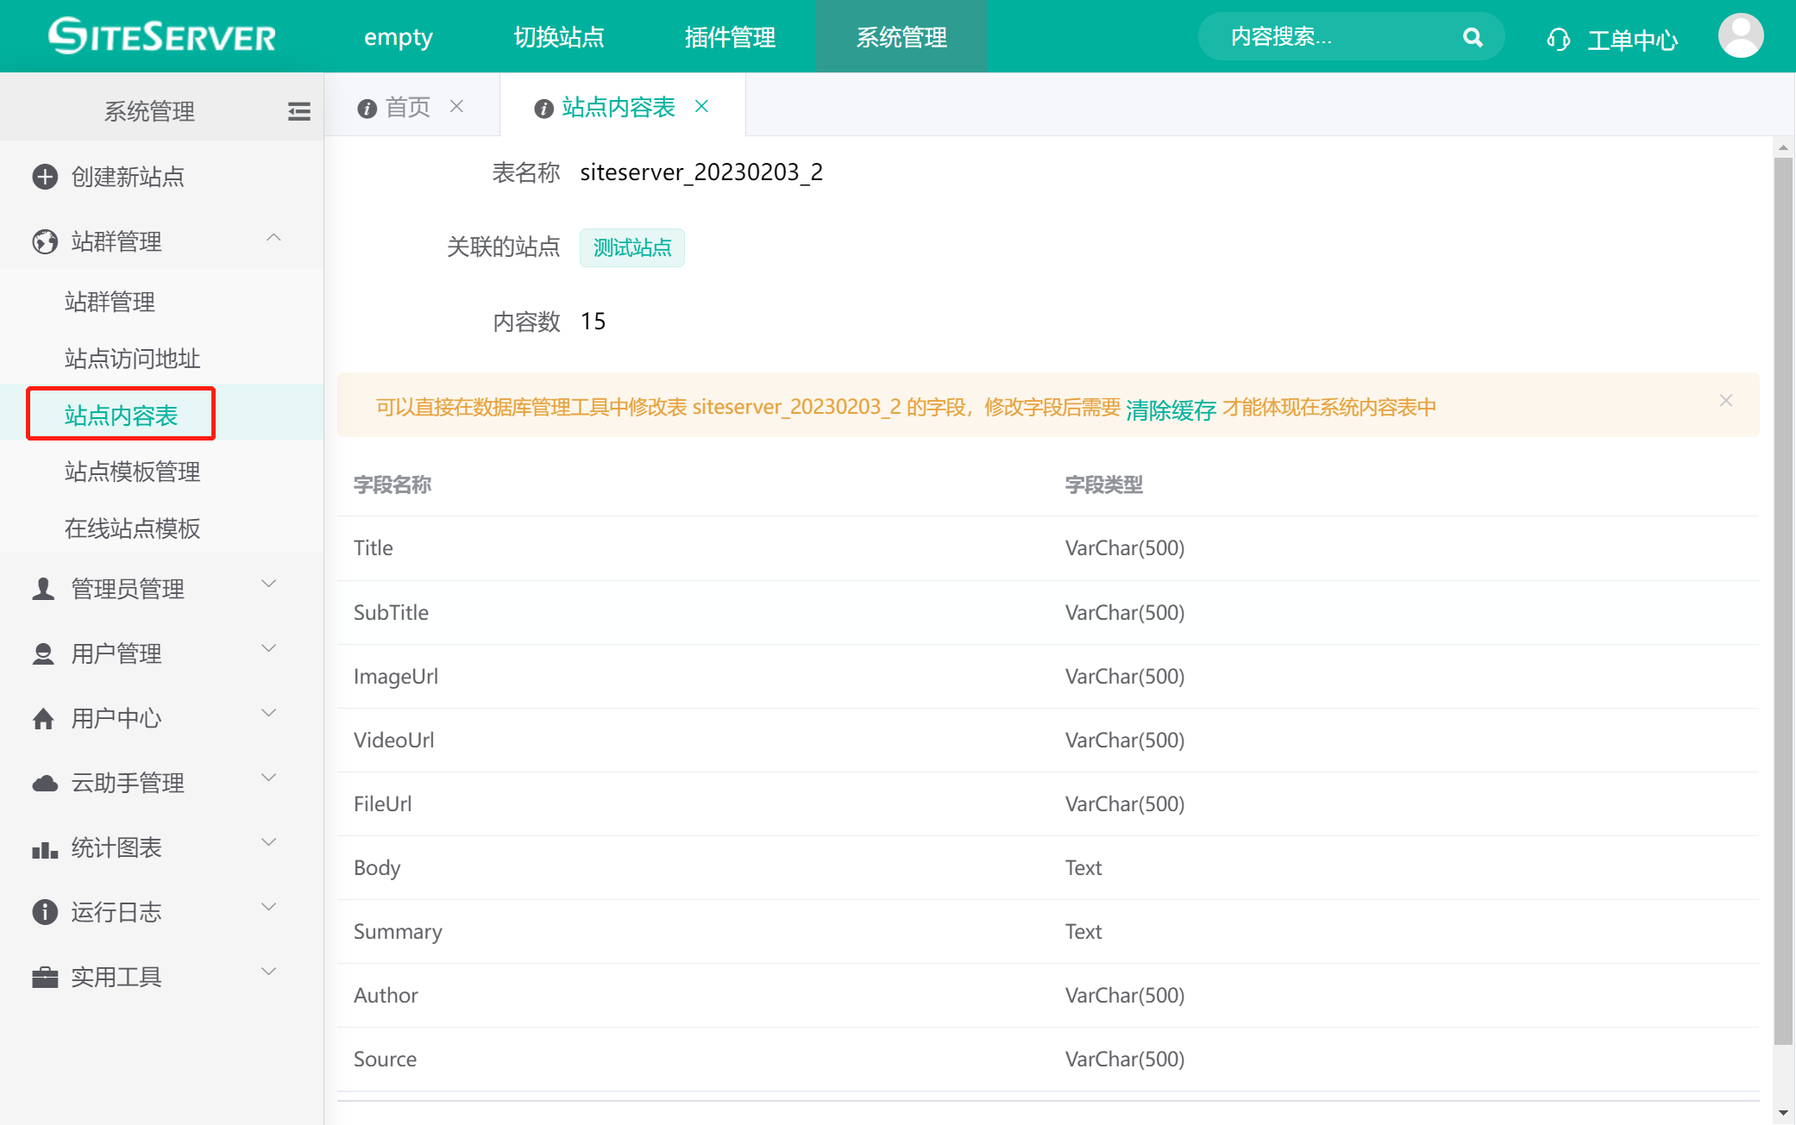Screen dimensions: 1796x1125
Task: Collapse the sidebar using the menu icon
Action: 298,111
